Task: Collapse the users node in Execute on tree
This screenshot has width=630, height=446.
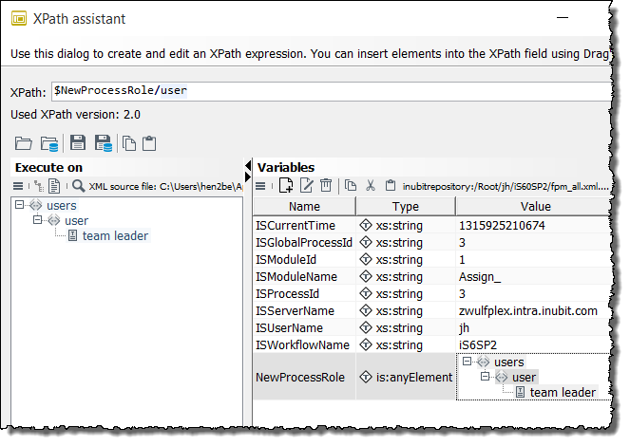Action: click(x=21, y=205)
